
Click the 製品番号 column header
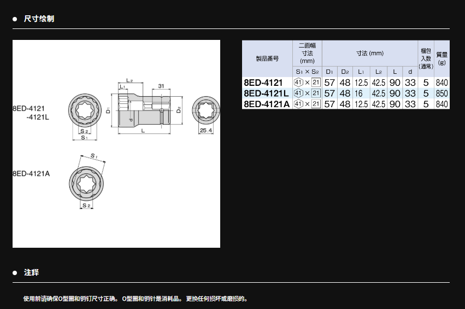coord(267,58)
